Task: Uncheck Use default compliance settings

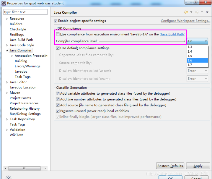Action: pyautogui.click(x=58, y=48)
